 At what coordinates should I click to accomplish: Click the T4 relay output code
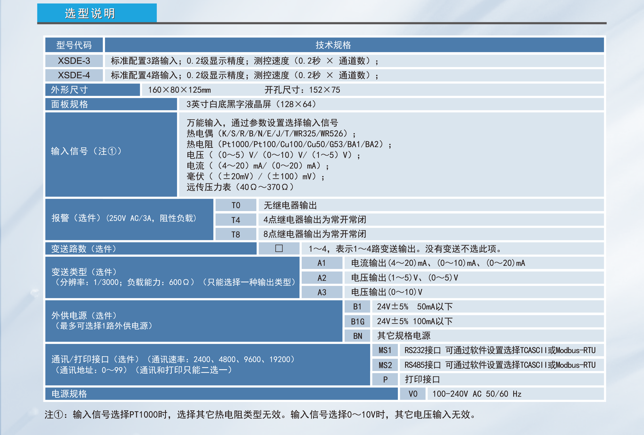coord(236,220)
